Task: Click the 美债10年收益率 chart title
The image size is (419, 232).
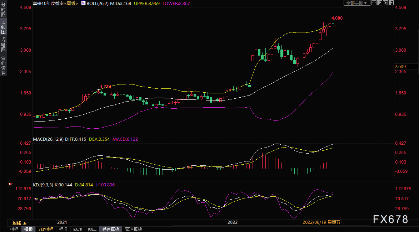Action: [48, 4]
